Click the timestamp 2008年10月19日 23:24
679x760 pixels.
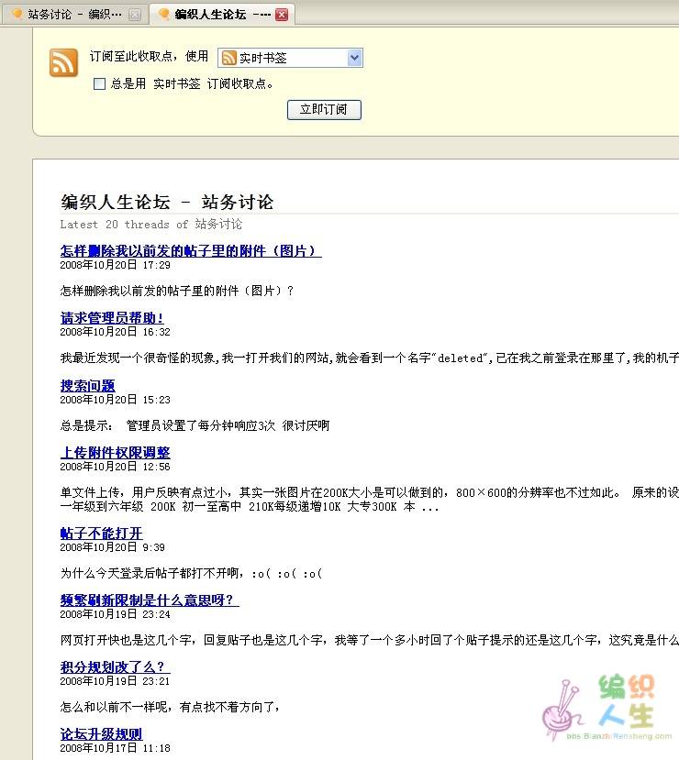pos(115,613)
